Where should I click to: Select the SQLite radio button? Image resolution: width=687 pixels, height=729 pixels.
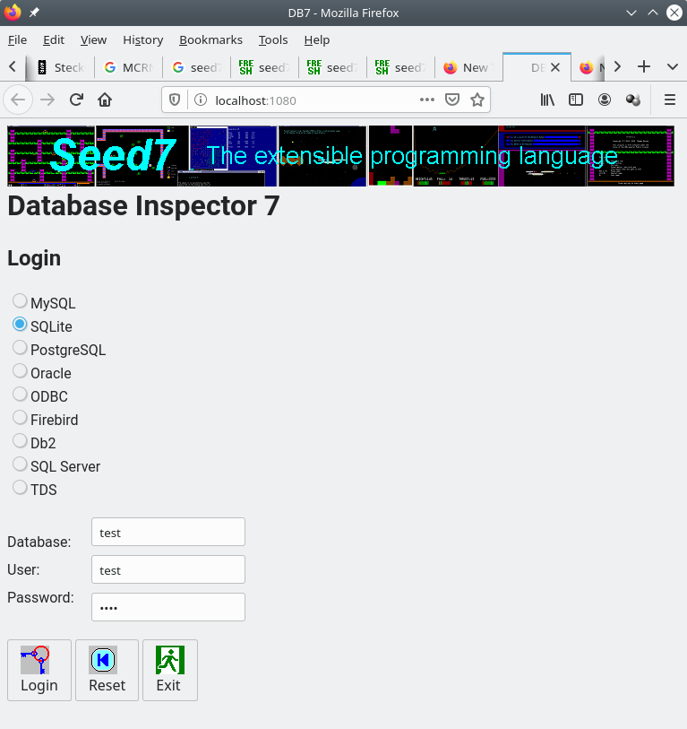[20, 324]
